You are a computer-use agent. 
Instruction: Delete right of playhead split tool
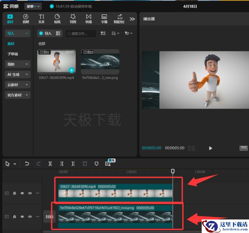coord(73,164)
